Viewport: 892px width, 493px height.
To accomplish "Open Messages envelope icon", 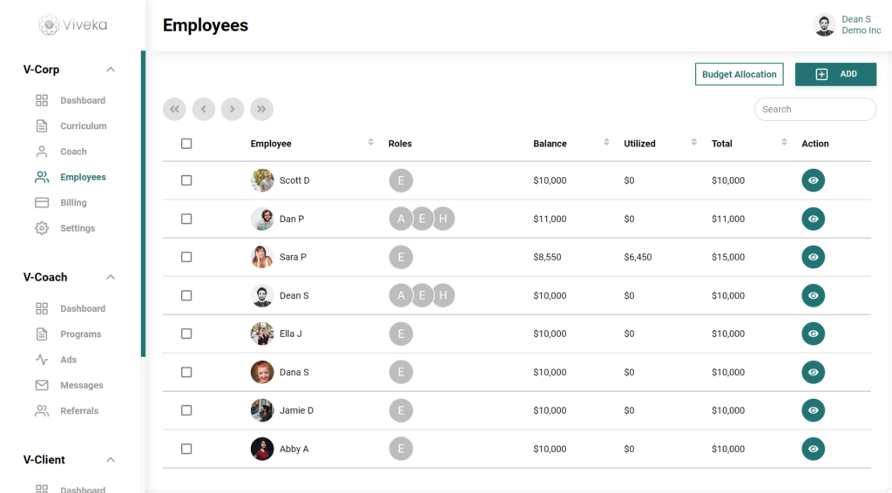I will tap(42, 385).
